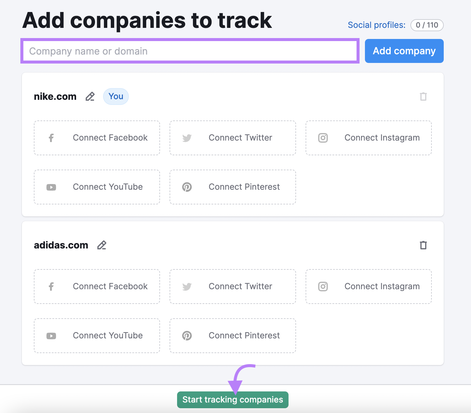Select the nike.com company title
The image size is (471, 413).
click(x=55, y=97)
